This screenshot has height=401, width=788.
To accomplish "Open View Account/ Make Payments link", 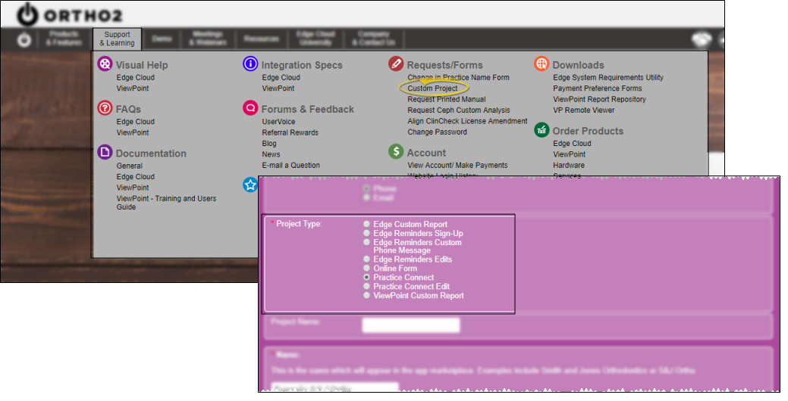I will tap(457, 166).
